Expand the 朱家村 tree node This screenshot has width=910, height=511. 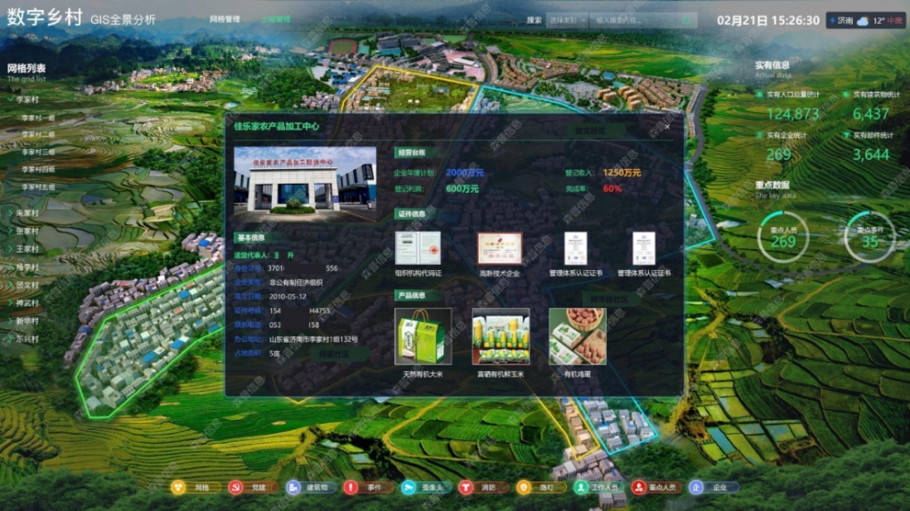[10, 213]
